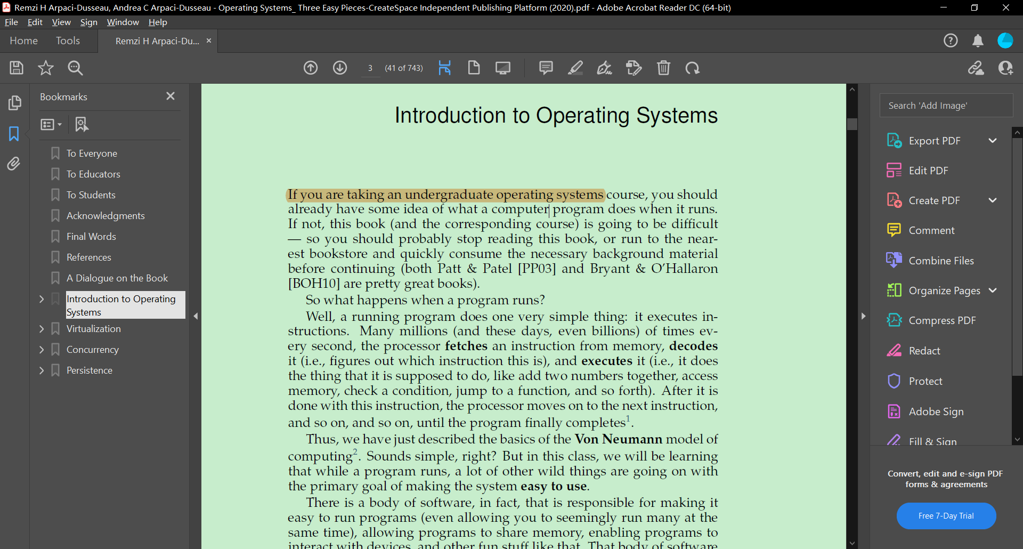Go to the References bookmark

(x=89, y=257)
